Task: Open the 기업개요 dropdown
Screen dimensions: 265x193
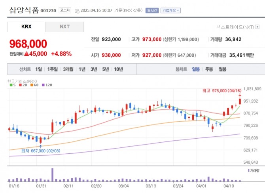Action: (170, 10)
